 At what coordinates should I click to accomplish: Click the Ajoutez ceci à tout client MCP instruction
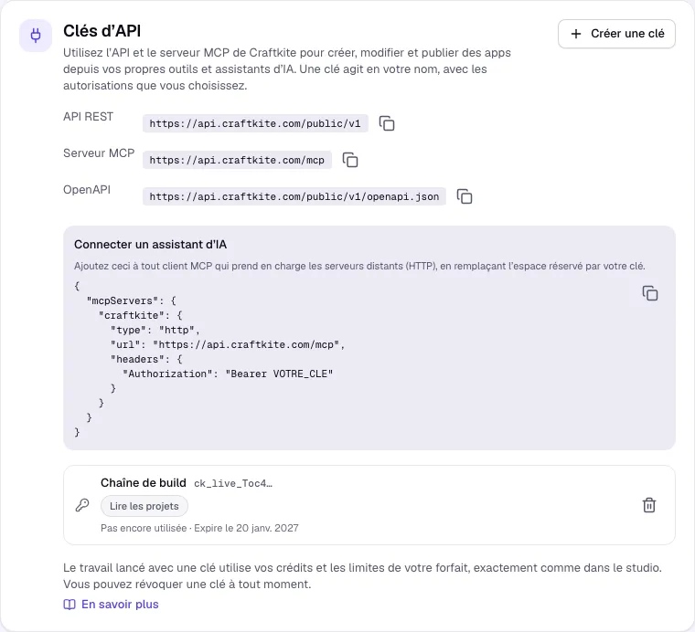pos(359,266)
